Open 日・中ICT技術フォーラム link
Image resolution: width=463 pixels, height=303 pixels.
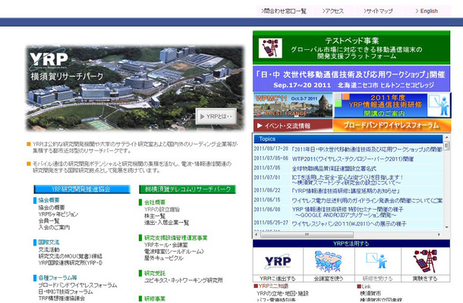click(65, 292)
